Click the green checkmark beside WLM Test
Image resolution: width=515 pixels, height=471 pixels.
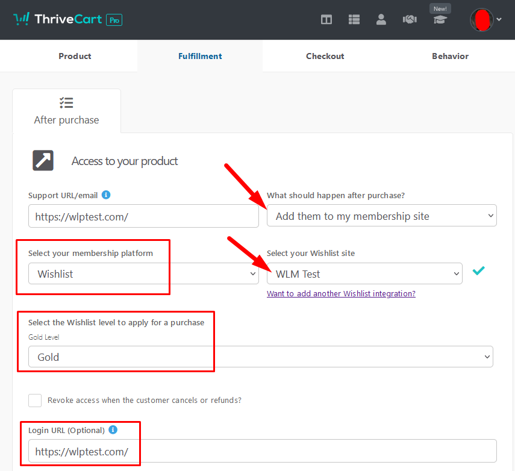pyautogui.click(x=478, y=270)
